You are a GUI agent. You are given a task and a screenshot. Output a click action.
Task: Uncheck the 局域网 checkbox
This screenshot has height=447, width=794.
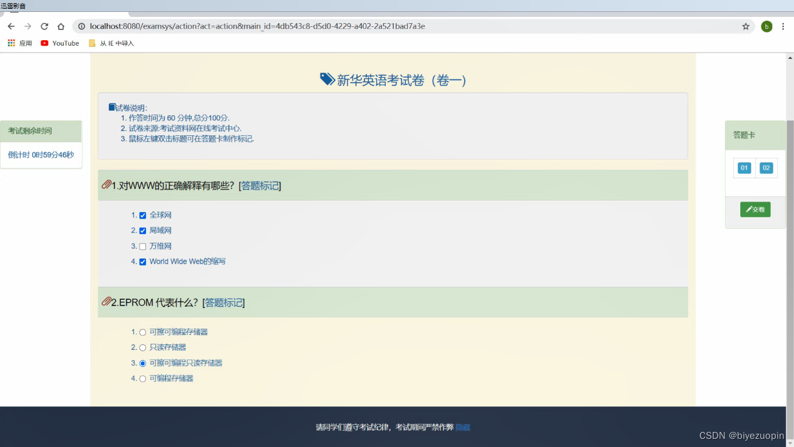tap(143, 231)
